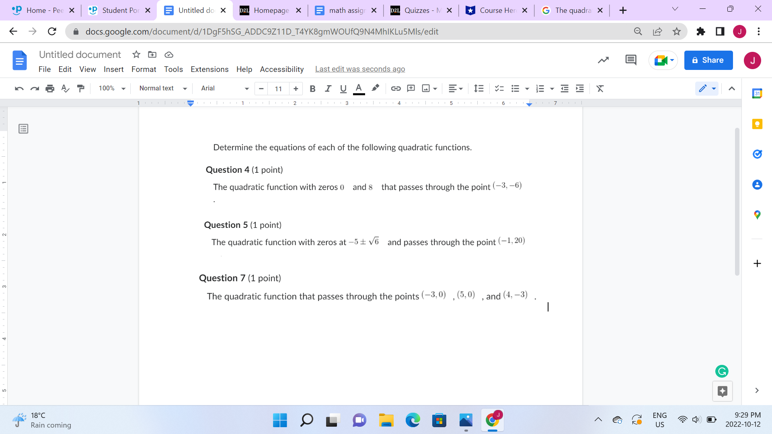Click the Share button
Viewport: 772px width, 434px height.
708,60
